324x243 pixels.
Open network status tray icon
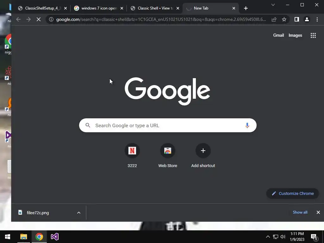276,237
